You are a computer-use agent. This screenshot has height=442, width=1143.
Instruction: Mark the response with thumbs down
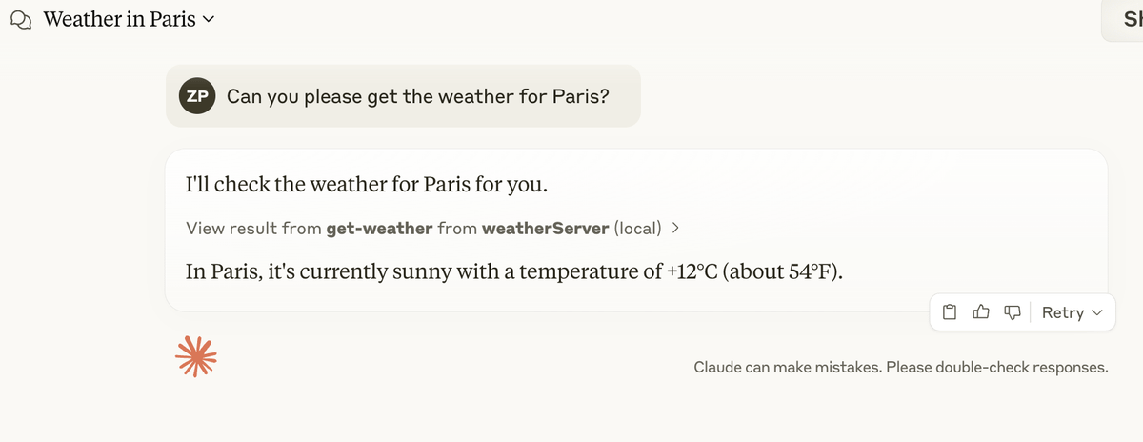tap(1012, 312)
